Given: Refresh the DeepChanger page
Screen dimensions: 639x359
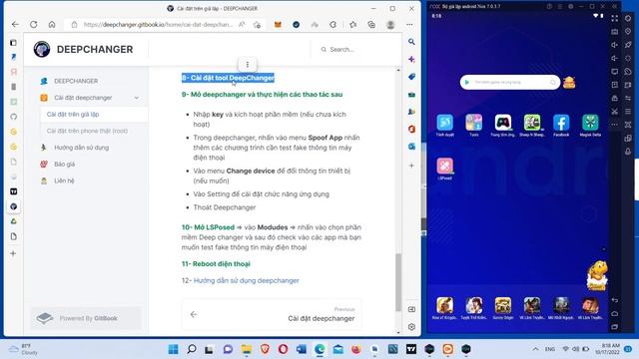Looking at the screenshot, I should click(x=33, y=24).
